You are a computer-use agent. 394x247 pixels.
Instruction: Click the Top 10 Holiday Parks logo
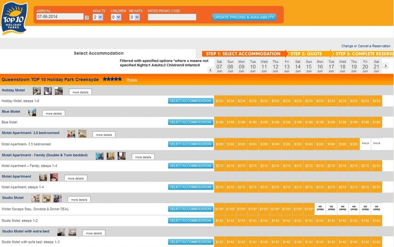pyautogui.click(x=14, y=18)
